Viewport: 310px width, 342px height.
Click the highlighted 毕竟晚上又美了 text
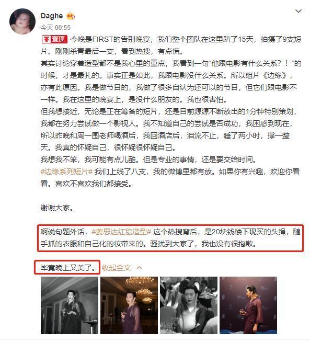[68, 267]
